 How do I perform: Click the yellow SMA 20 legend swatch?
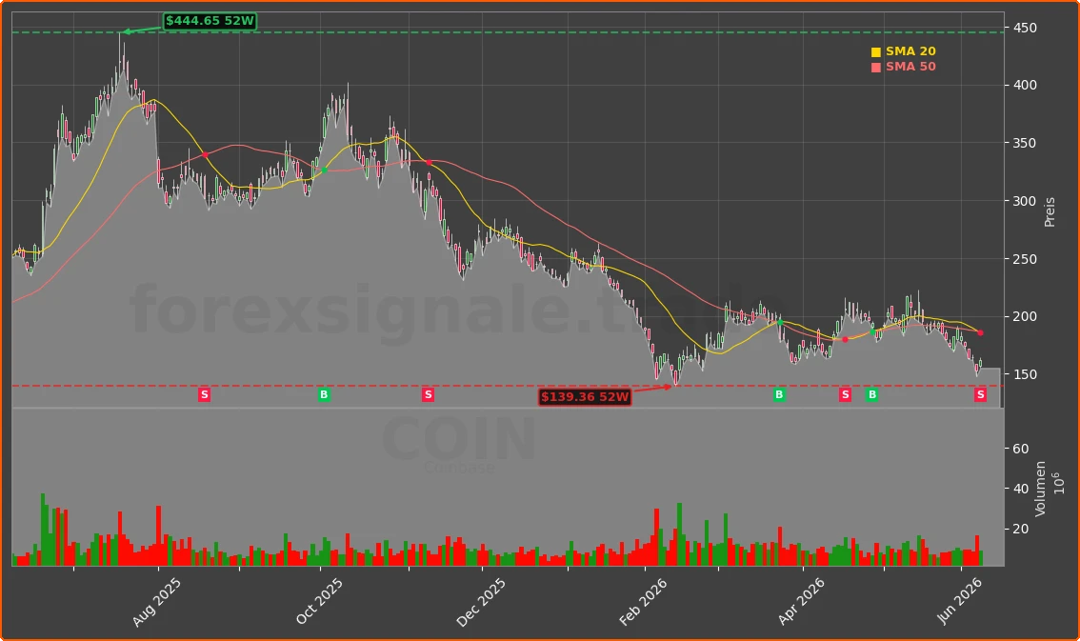pos(876,51)
